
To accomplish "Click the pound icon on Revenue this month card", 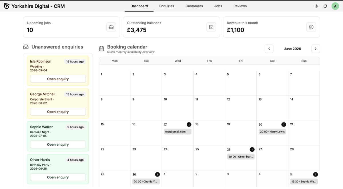I will [311, 27].
